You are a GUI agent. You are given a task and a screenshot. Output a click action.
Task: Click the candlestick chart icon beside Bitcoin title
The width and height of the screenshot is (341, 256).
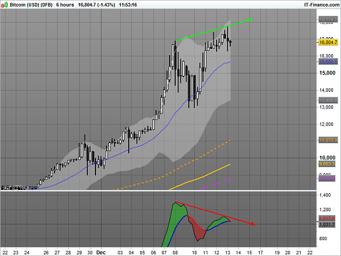pyautogui.click(x=4, y=5)
